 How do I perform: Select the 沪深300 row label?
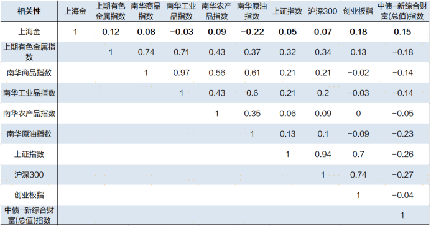click(x=29, y=174)
